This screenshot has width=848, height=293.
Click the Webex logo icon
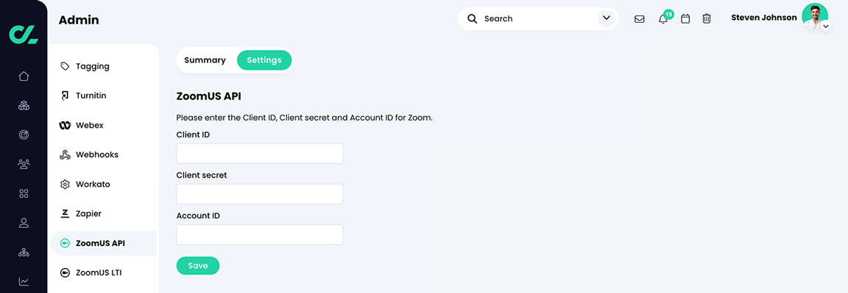[65, 125]
